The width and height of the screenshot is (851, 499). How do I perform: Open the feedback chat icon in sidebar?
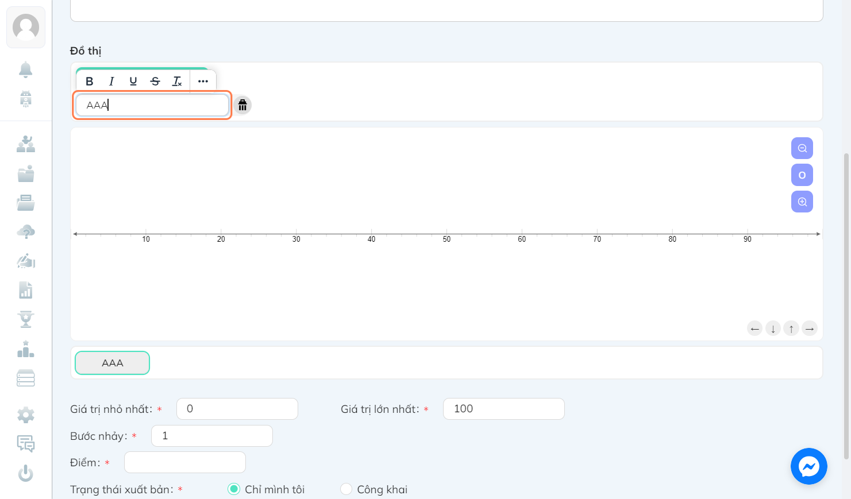tap(26, 444)
